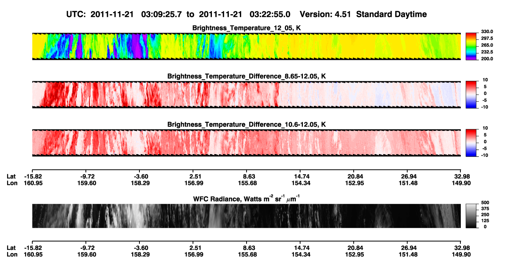The height and width of the screenshot is (263, 512).
Task: Click the "Brightness_Temperature_12_05, K" panel title
Action: tap(247, 28)
